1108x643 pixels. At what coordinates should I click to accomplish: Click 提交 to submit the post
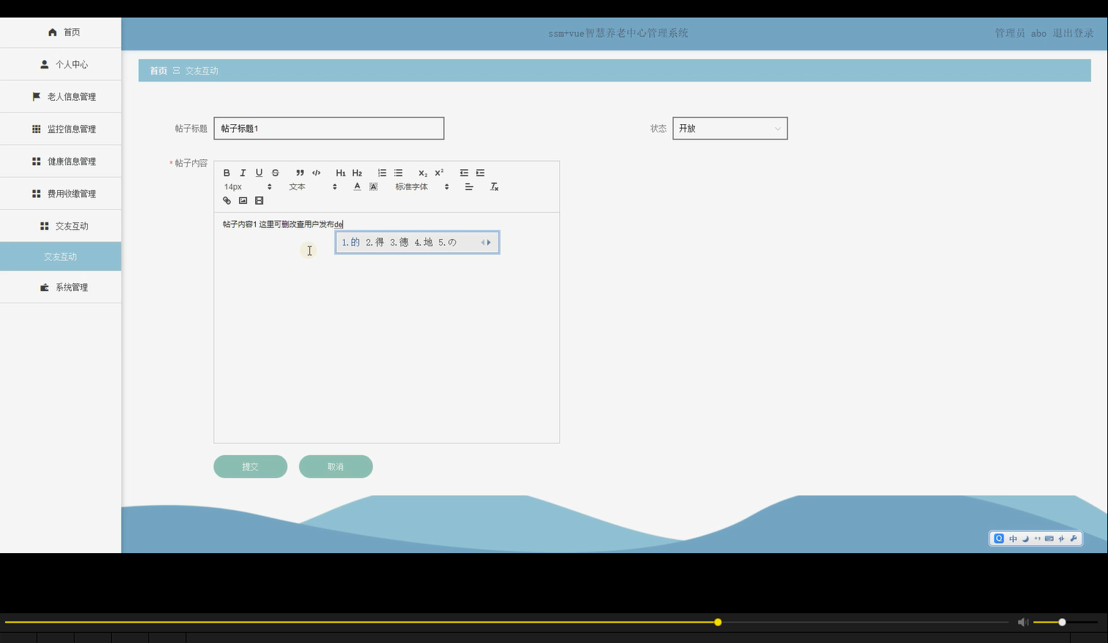250,466
